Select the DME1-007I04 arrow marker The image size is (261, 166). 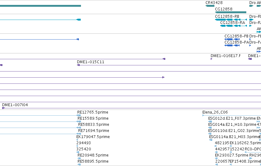click(3, 108)
